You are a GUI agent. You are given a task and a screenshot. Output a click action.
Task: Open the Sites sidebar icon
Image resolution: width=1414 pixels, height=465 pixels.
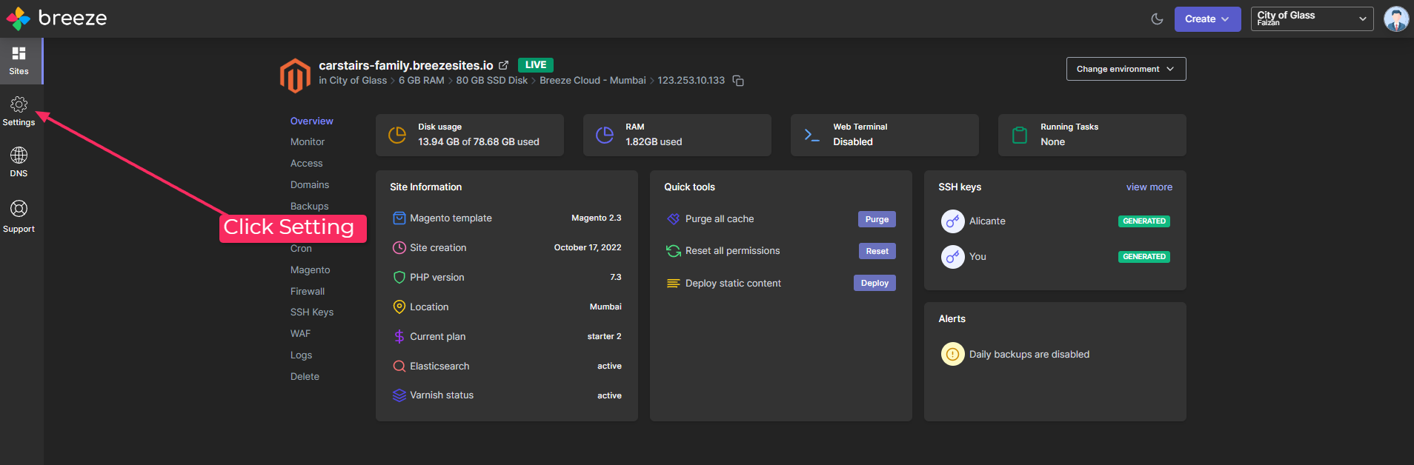click(x=19, y=53)
